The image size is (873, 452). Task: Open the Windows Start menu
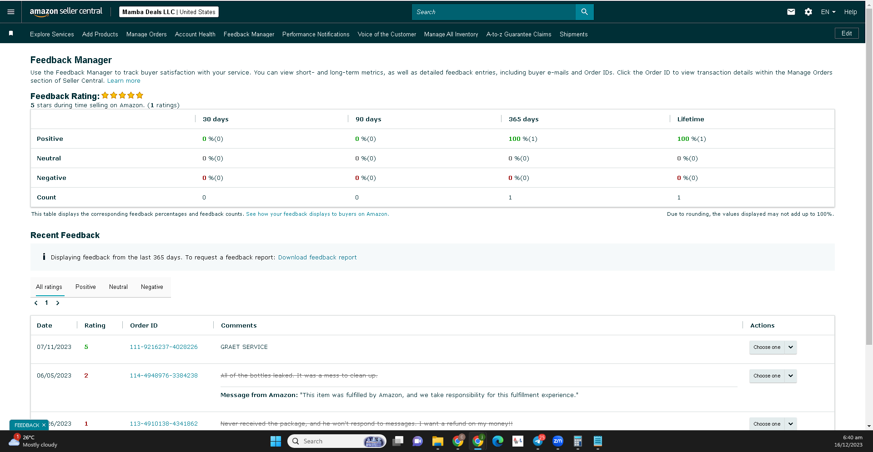(276, 441)
